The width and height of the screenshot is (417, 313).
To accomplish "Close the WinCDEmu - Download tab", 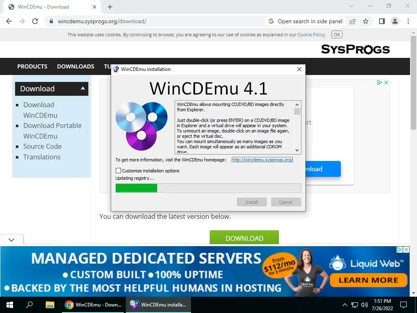I will click(94, 7).
